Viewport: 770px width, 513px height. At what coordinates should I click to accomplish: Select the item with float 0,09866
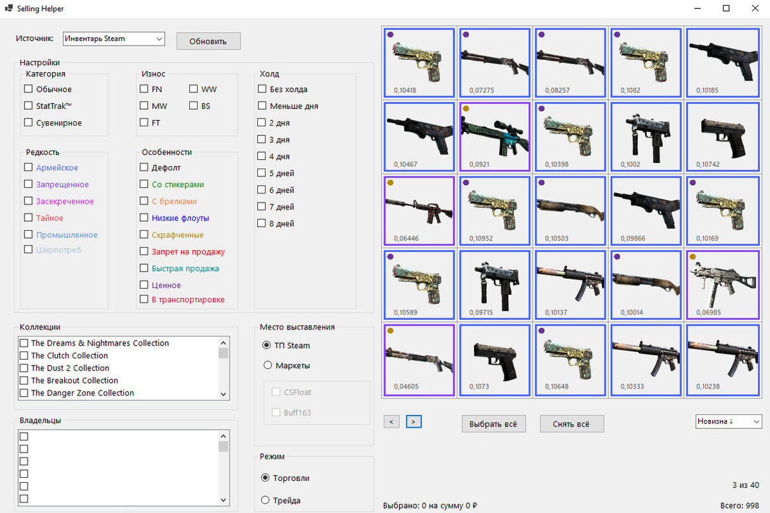pyautogui.click(x=646, y=210)
